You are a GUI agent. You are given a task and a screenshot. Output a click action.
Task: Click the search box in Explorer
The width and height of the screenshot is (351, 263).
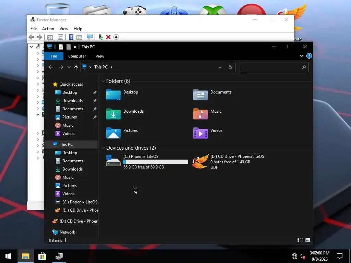[274, 67]
